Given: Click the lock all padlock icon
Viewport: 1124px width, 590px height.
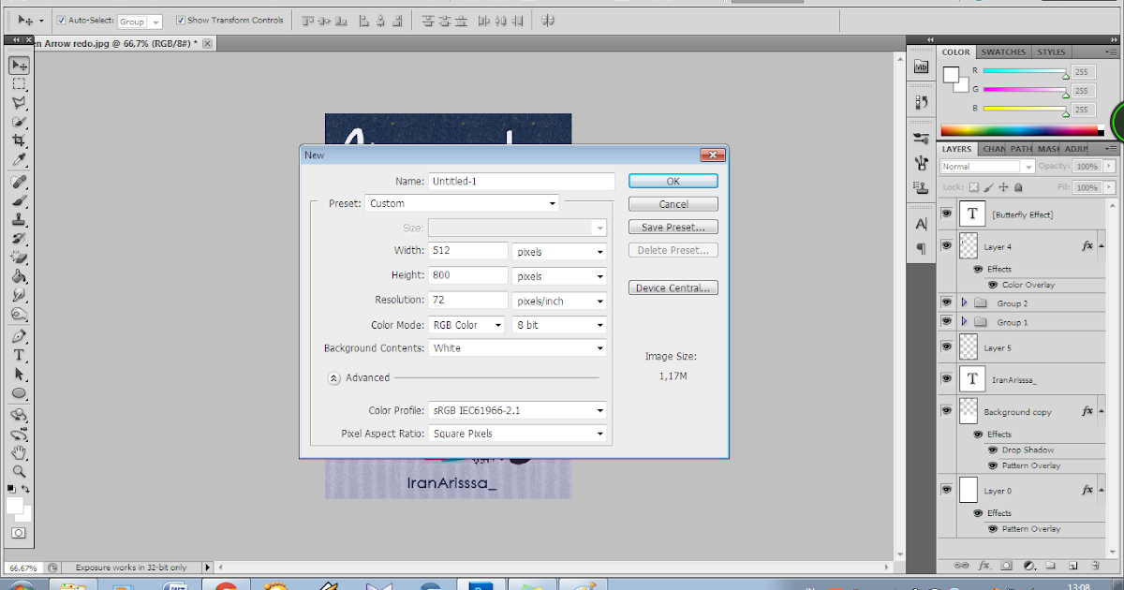Looking at the screenshot, I should click(x=1017, y=188).
